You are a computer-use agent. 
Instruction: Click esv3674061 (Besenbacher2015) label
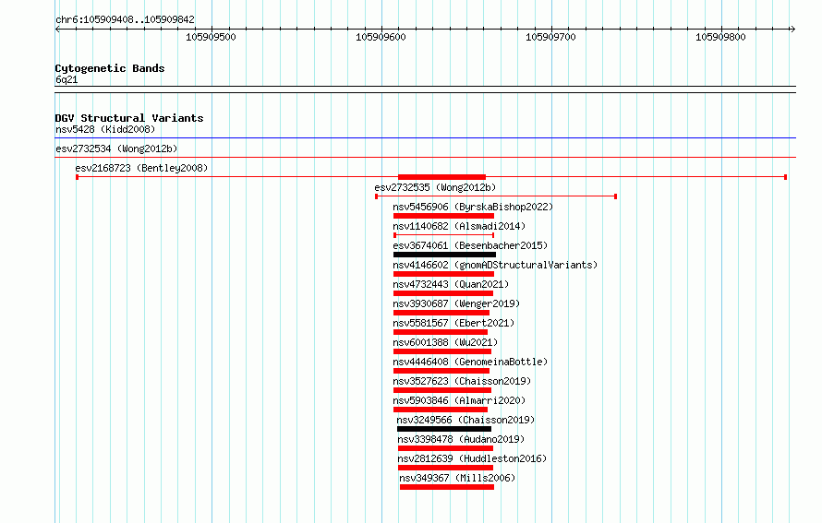(x=470, y=245)
